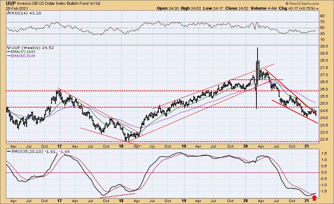Image resolution: width=334 pixels, height=204 pixels.
Task: Click the 10 level on RSI axis
Action: [322, 40]
